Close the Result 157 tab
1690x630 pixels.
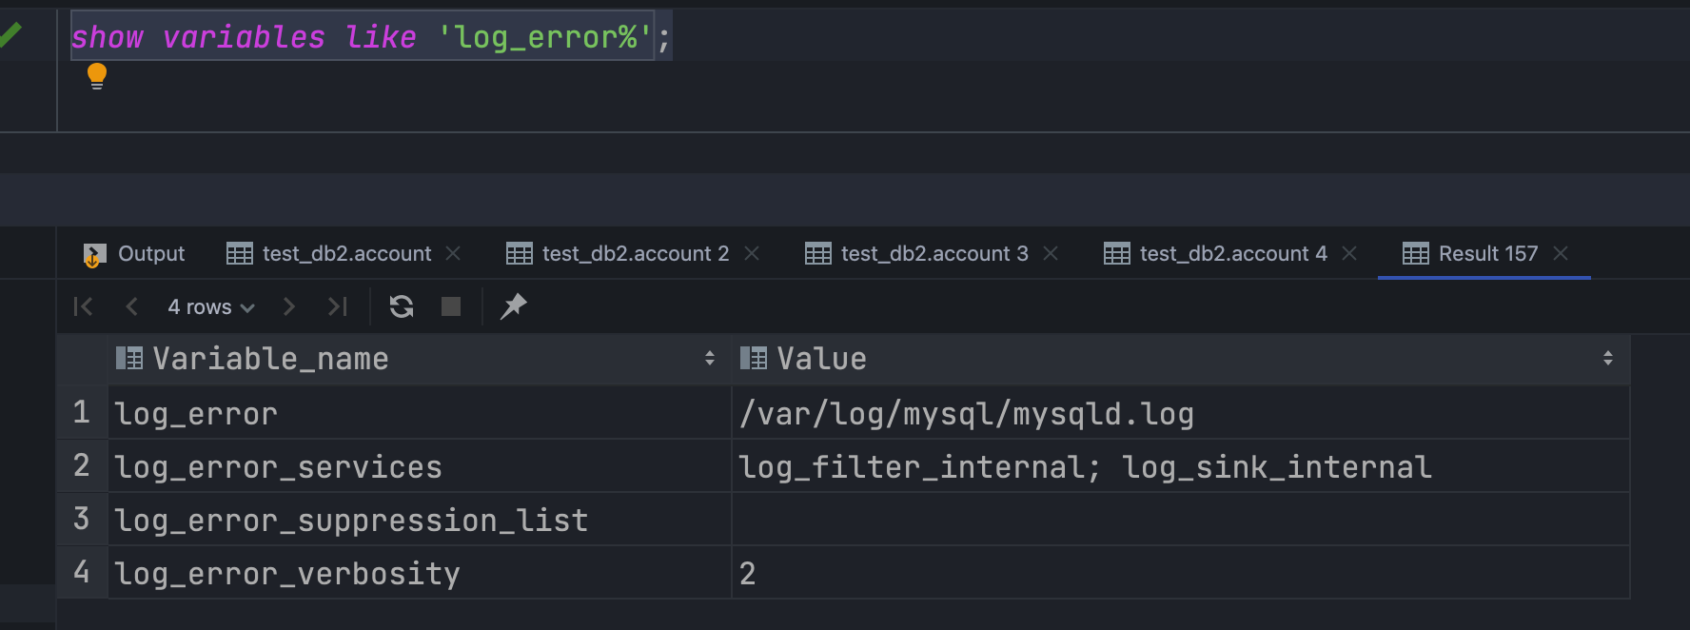click(1561, 253)
